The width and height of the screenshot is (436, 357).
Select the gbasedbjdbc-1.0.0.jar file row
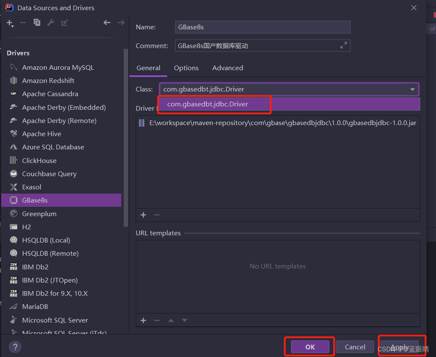[x=278, y=123]
